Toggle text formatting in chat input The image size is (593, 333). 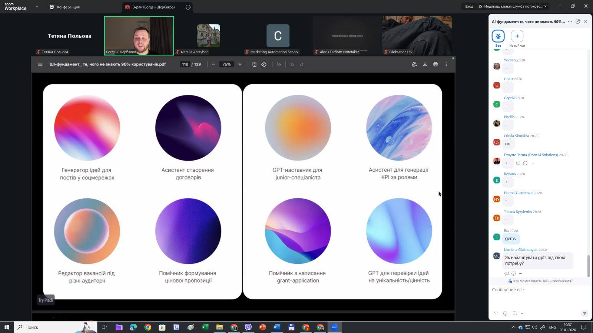coord(496,313)
